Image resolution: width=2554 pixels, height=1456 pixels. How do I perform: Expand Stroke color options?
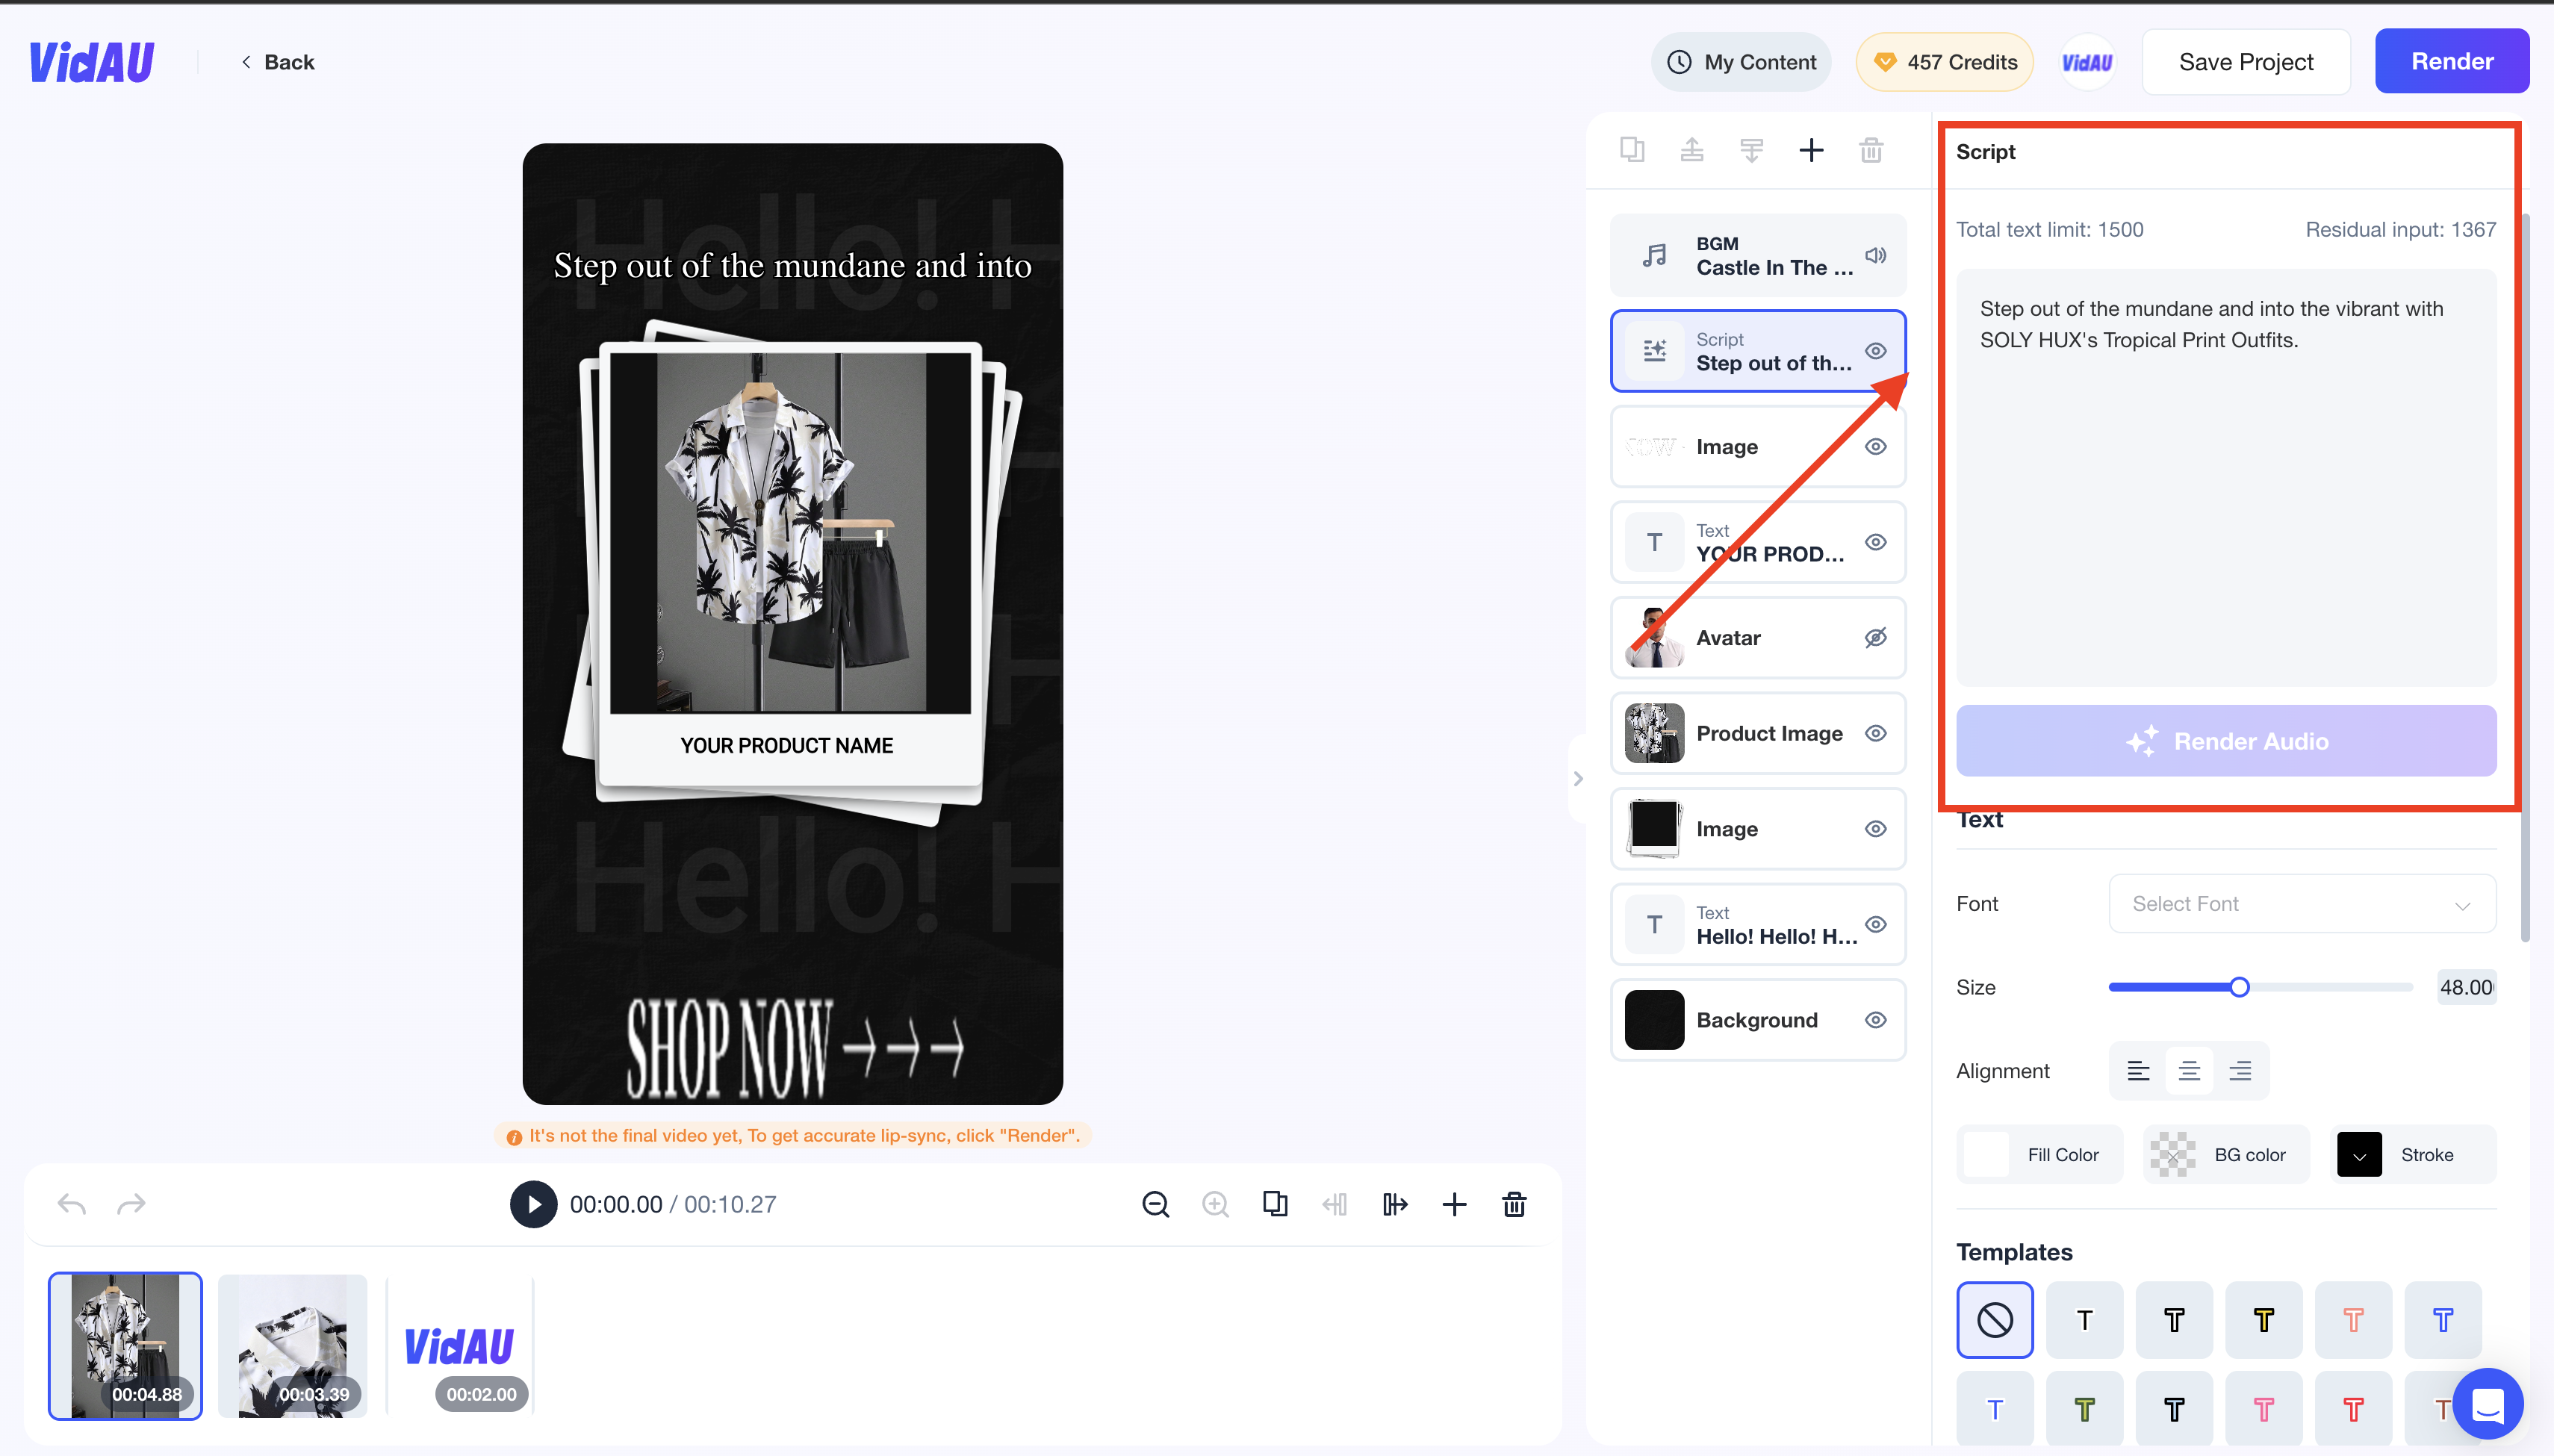(x=2359, y=1156)
